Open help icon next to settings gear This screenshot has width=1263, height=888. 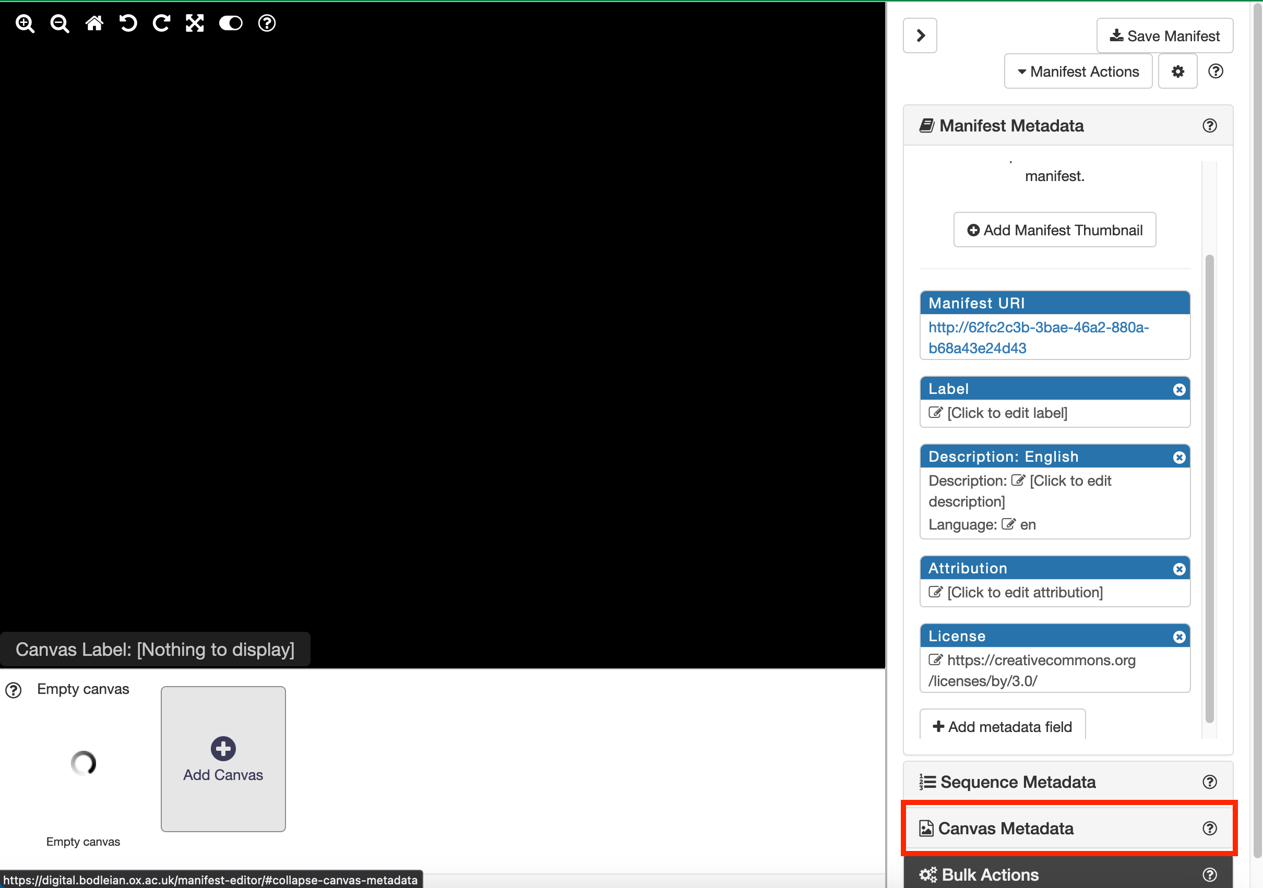pyautogui.click(x=1215, y=71)
